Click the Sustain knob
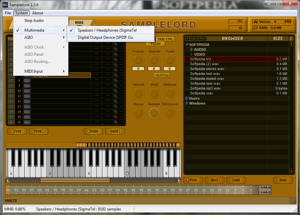The height and width of the screenshot is (215, 300). [x=154, y=113]
